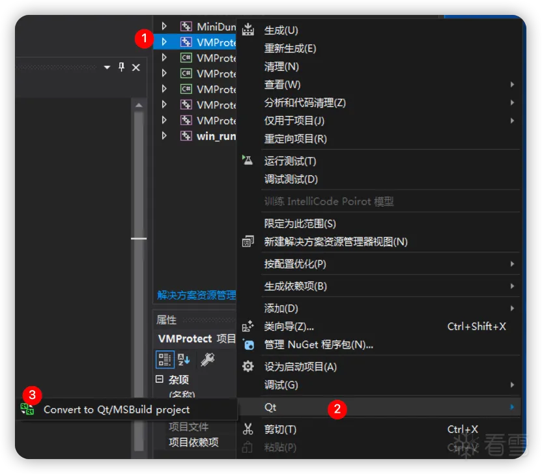Screen dimensions: 542x474
Task: Click the gear icon for startup project
Action: (x=248, y=366)
